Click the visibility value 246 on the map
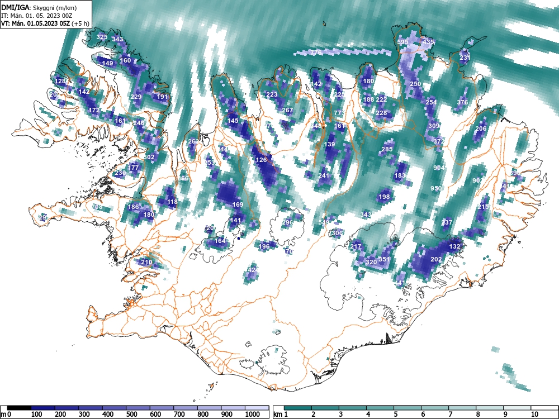 point(139,123)
